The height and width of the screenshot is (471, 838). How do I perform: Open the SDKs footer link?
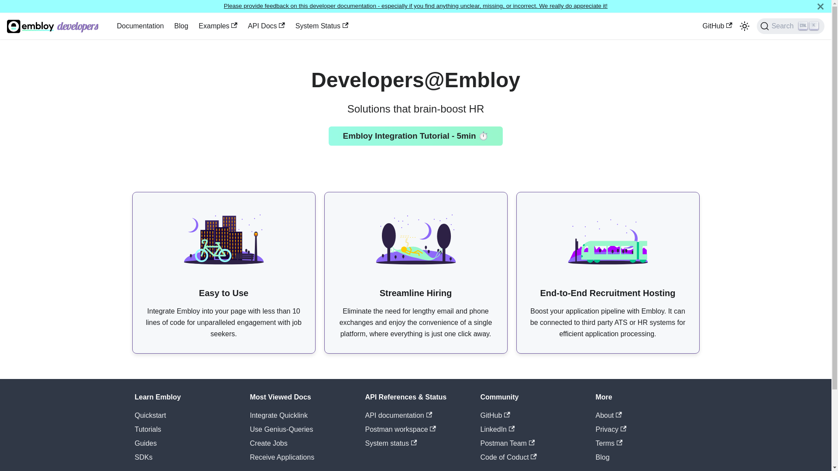[x=143, y=457]
